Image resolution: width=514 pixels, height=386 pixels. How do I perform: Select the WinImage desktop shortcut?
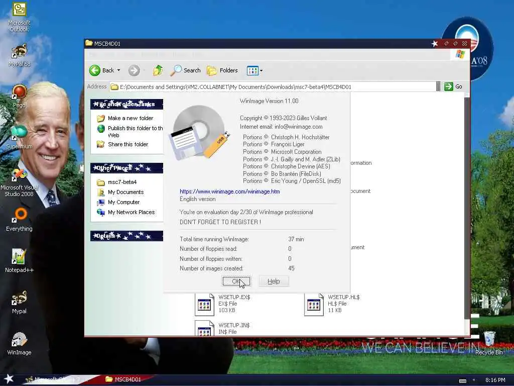19,344
